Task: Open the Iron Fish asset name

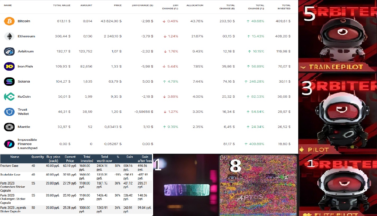Action: pyautogui.click(x=25, y=66)
